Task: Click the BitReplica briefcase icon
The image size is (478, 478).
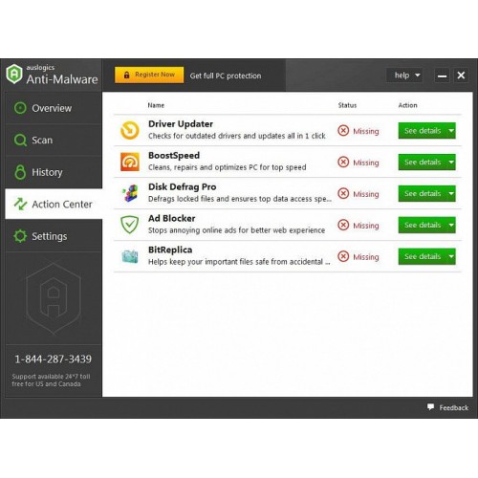Action: (130, 256)
